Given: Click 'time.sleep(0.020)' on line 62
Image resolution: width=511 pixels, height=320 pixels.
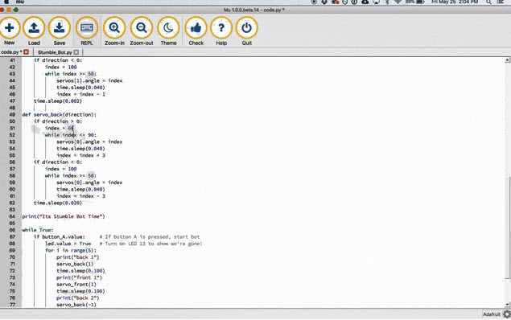Looking at the screenshot, I should coord(58,203).
